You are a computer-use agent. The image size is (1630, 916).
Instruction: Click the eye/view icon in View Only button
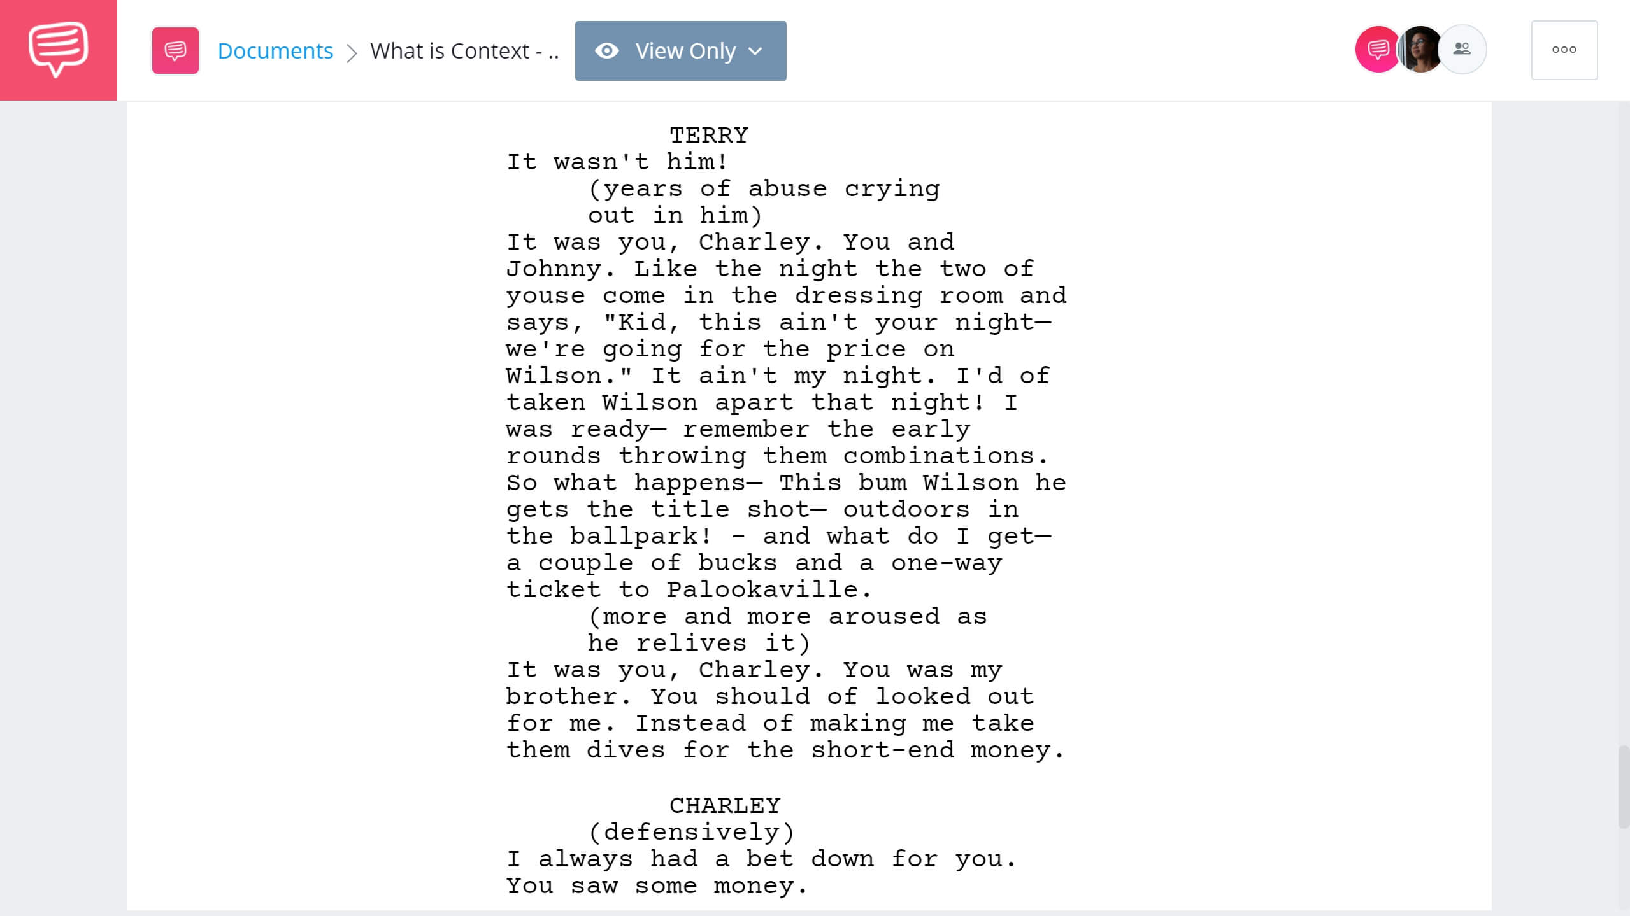tap(606, 49)
